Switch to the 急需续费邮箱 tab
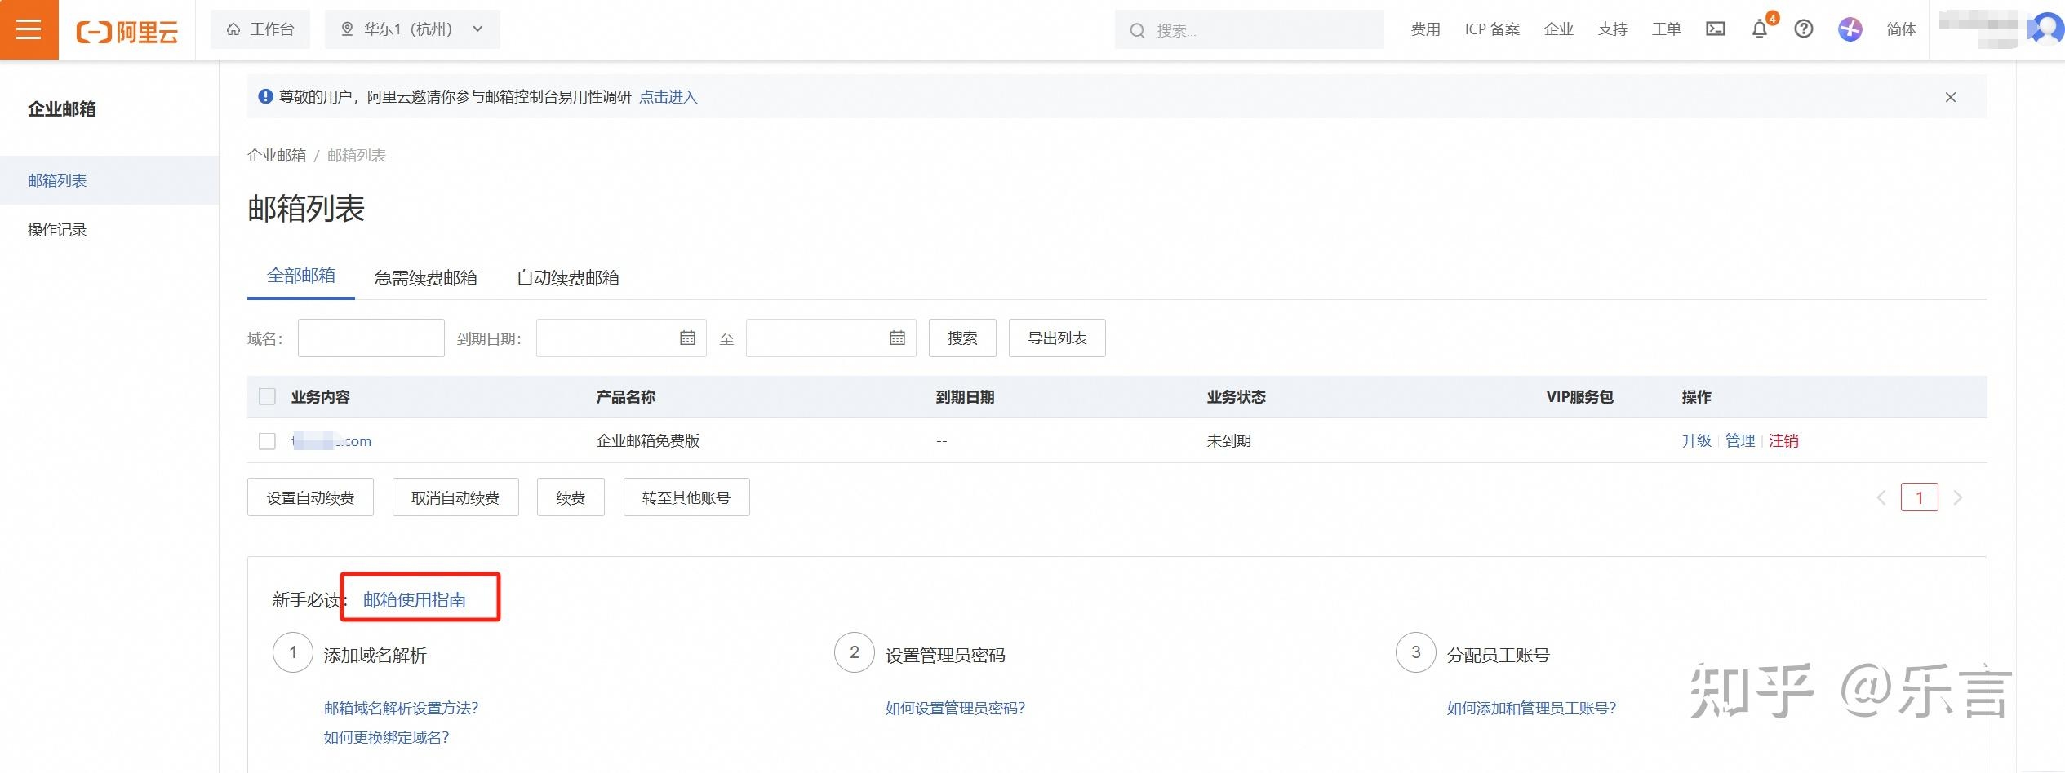The image size is (2065, 773). tap(425, 277)
